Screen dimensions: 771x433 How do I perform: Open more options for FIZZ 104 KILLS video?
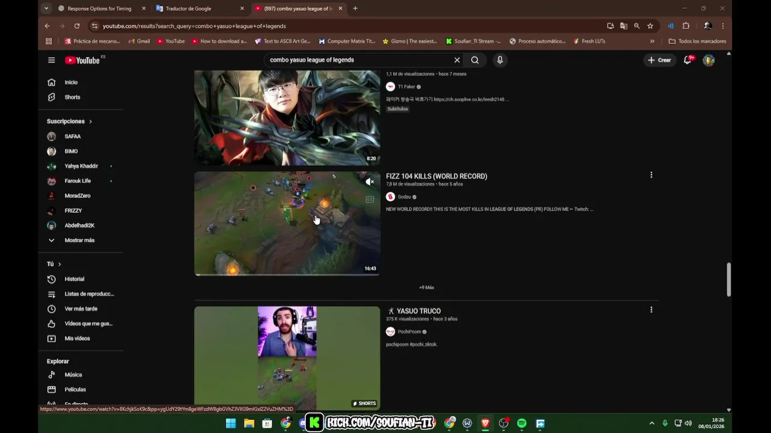pos(651,175)
